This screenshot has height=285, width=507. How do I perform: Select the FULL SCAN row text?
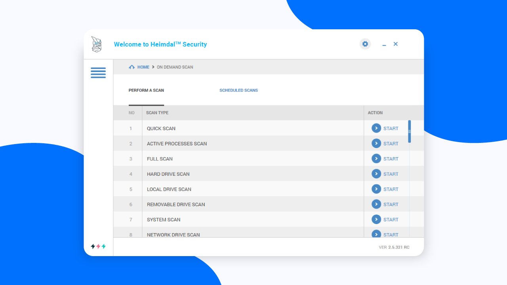[x=160, y=159]
